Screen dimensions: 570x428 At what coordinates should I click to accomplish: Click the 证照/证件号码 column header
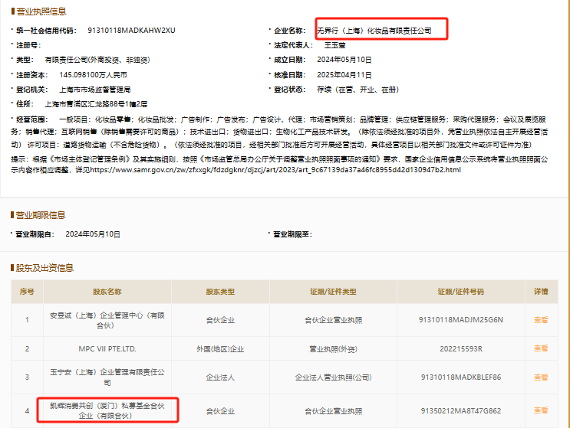pyautogui.click(x=460, y=292)
